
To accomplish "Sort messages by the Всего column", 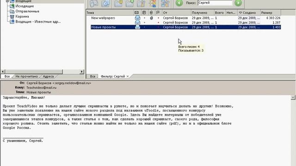I will (x=220, y=12).
